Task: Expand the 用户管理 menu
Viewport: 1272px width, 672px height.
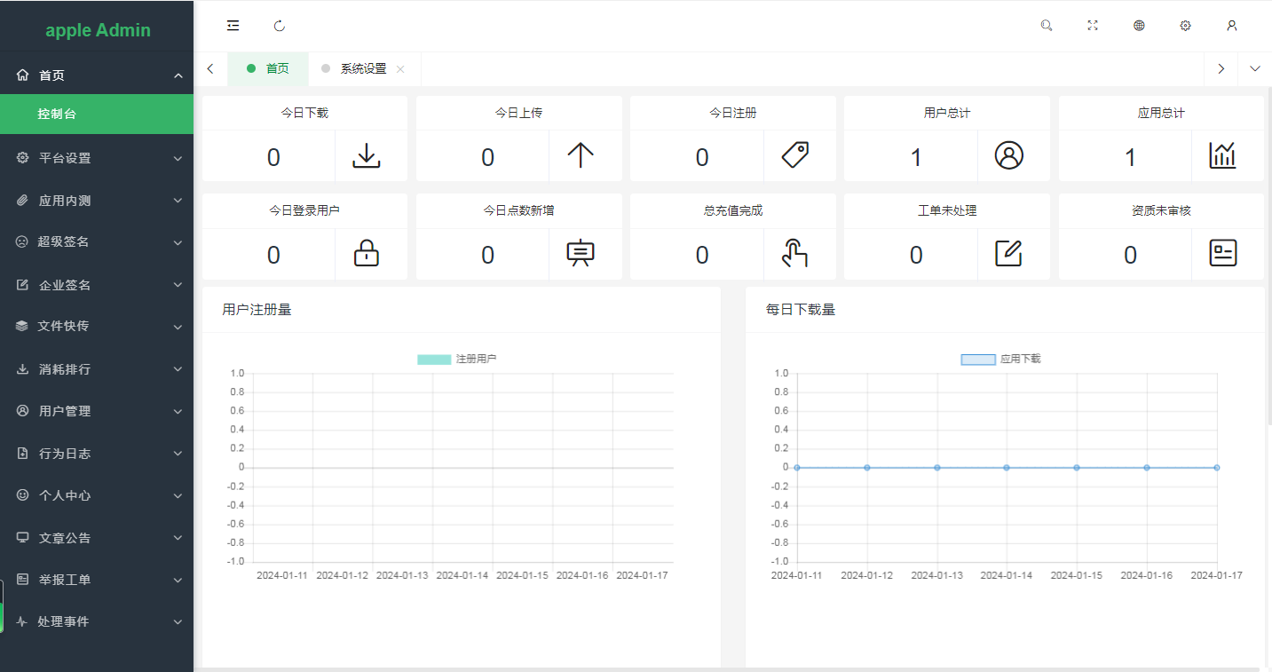Action: coord(178,411)
